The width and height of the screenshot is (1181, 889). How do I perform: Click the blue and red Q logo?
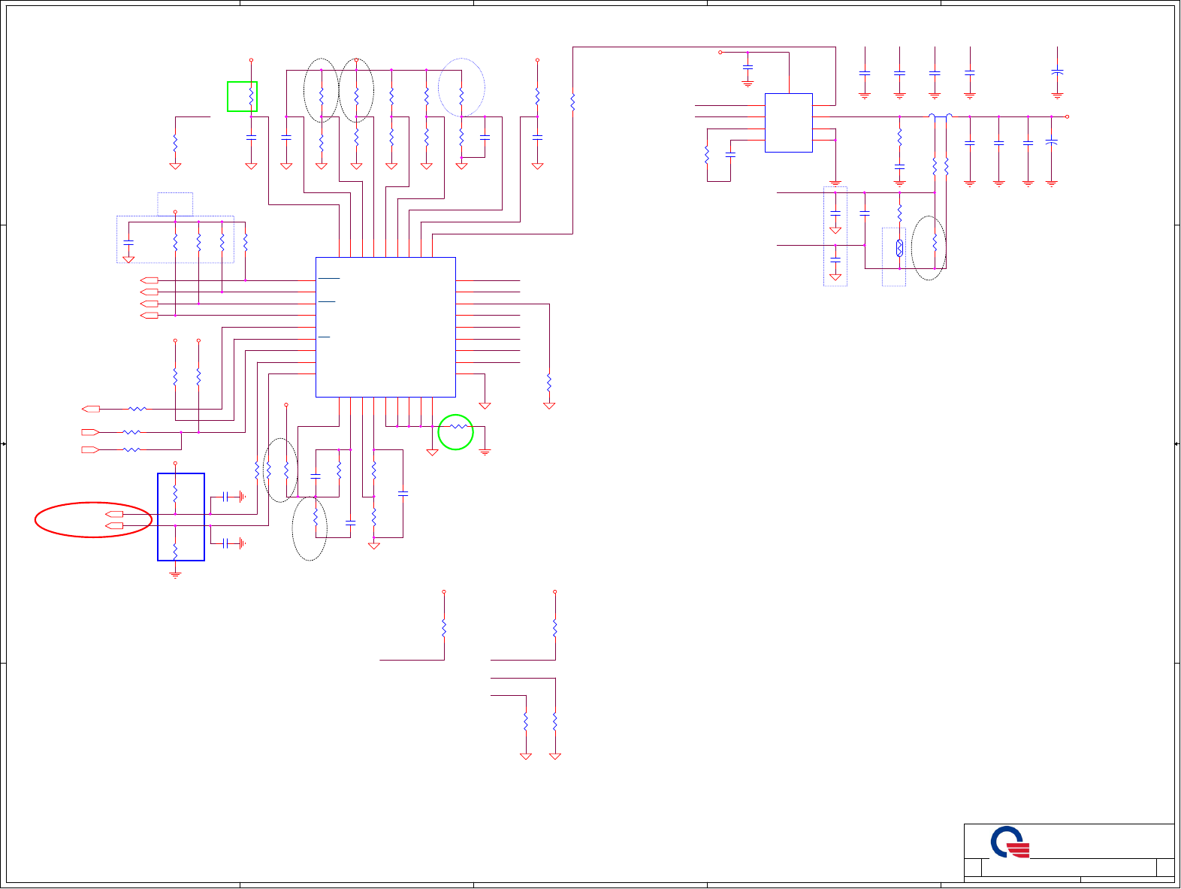coord(1010,842)
